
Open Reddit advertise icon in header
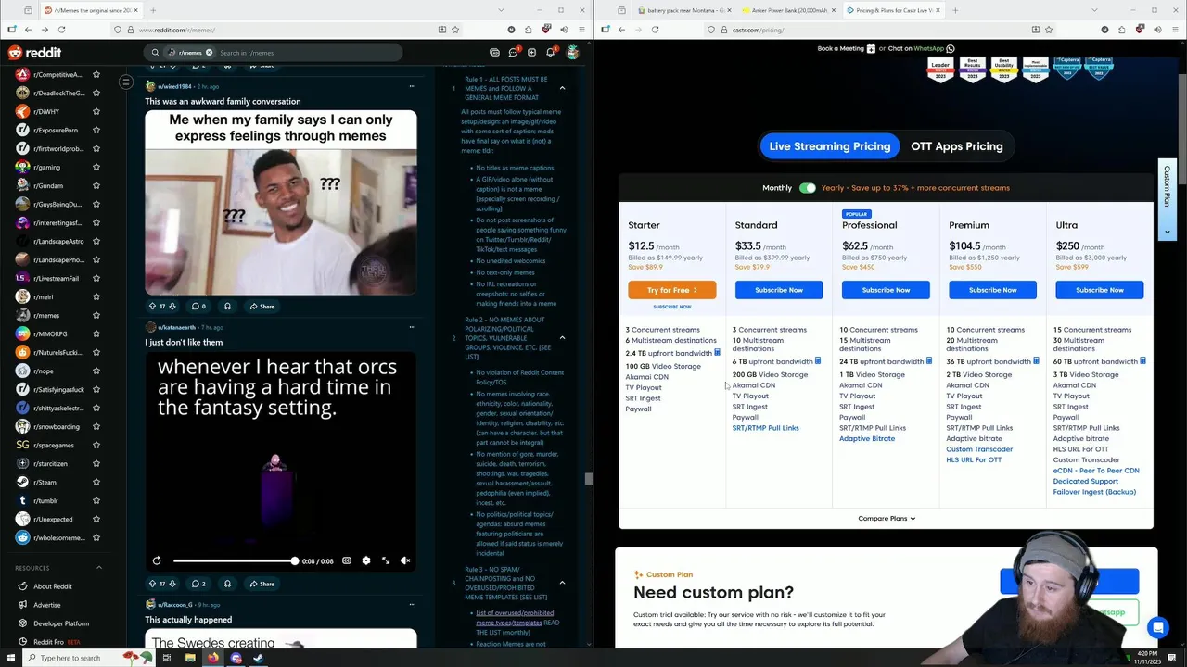click(x=494, y=52)
